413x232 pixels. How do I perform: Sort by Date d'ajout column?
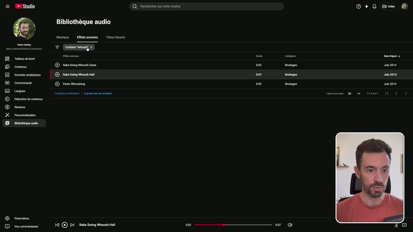tap(392, 56)
